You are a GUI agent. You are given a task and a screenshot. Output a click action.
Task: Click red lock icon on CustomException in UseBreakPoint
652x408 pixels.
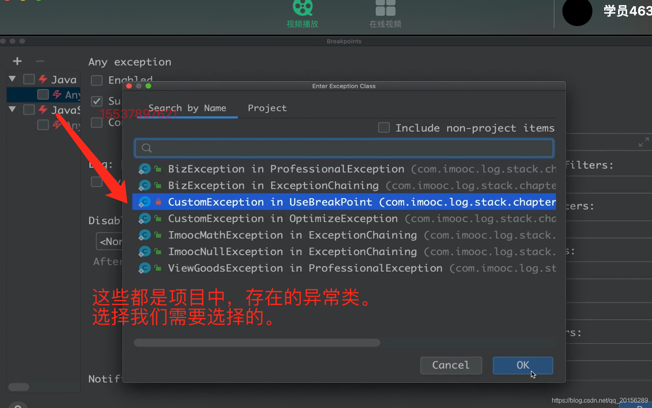coord(158,202)
